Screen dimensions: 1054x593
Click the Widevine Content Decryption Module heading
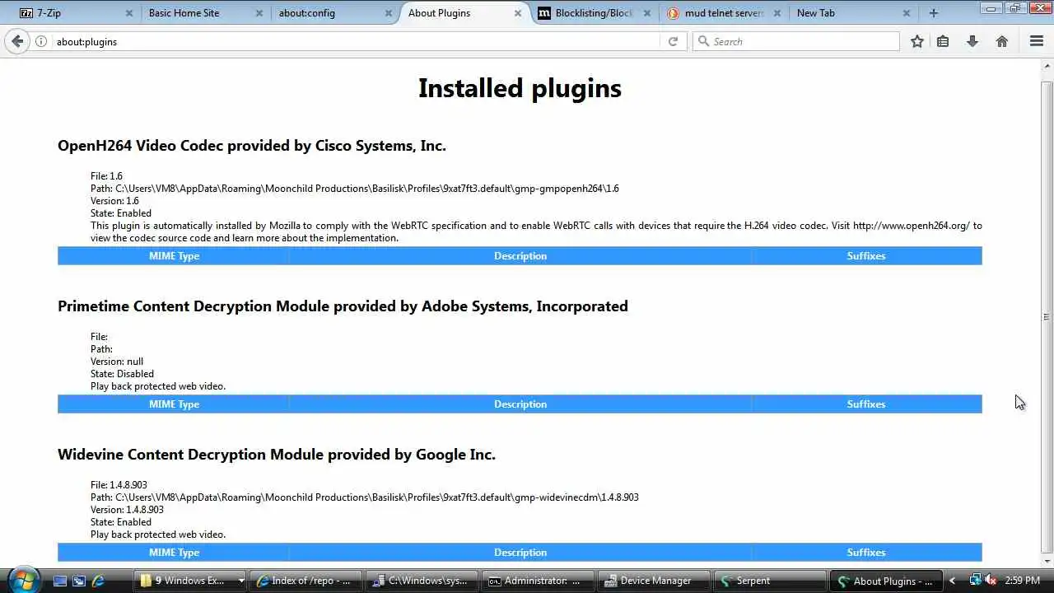[277, 455]
